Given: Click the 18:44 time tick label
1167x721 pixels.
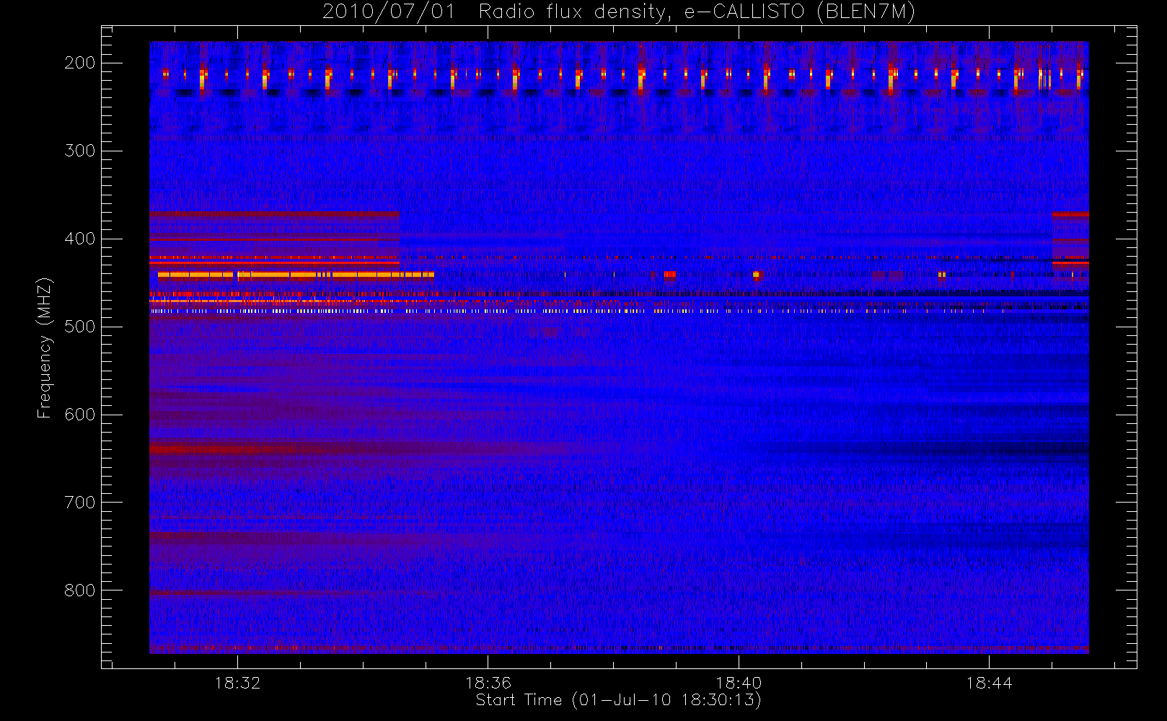Looking at the screenshot, I should (989, 683).
